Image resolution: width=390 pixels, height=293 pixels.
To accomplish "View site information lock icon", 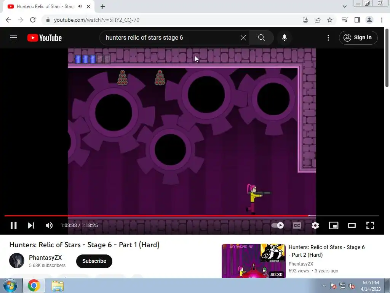I will coord(48,20).
